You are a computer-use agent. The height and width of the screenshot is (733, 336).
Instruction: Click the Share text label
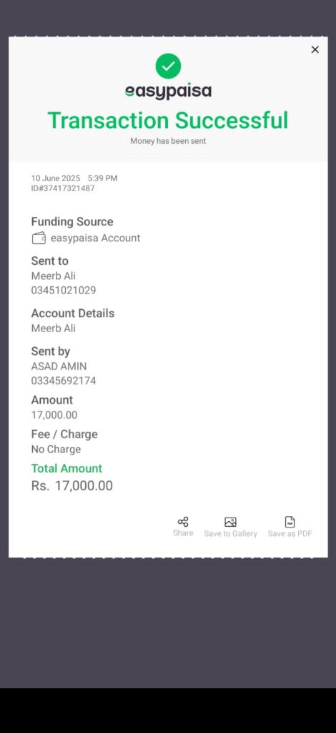(183, 533)
